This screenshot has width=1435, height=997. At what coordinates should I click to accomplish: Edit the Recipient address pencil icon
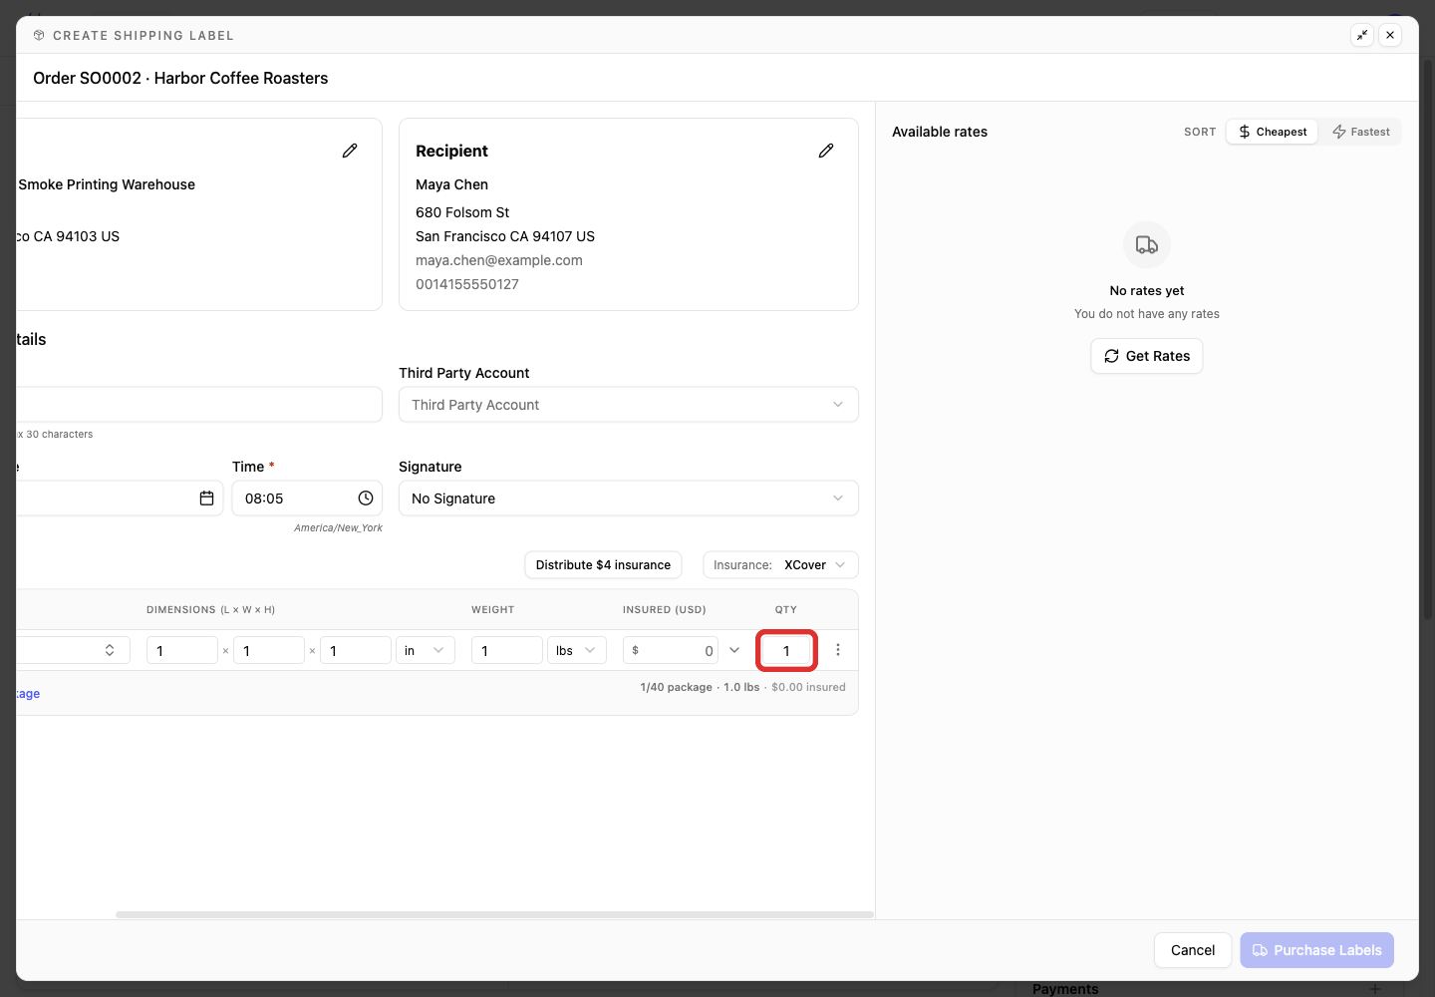tap(826, 151)
